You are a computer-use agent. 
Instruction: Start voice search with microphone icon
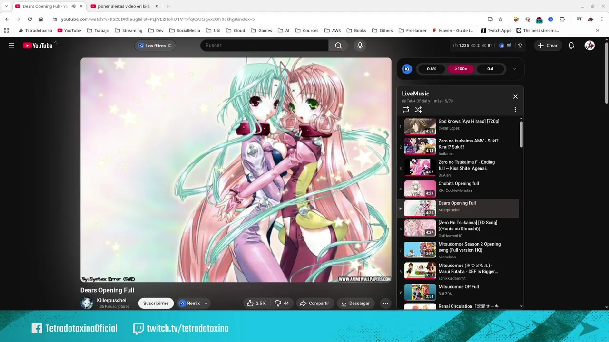[360, 46]
